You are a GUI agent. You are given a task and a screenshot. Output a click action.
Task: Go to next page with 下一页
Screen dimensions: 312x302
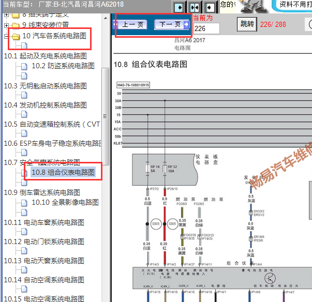pos(172,25)
